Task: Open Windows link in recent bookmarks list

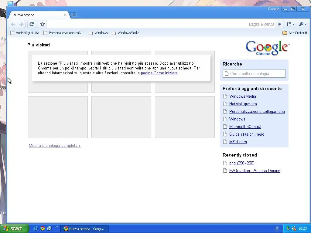Action: point(237,119)
